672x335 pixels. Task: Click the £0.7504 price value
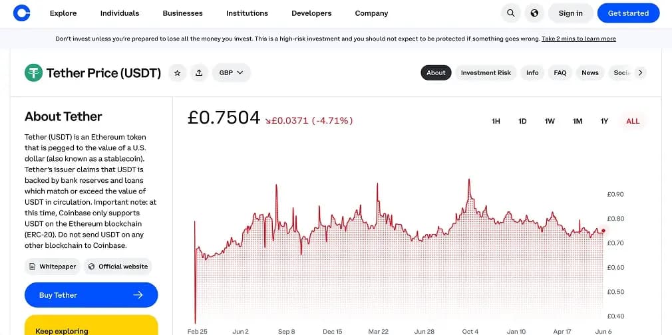click(x=224, y=118)
